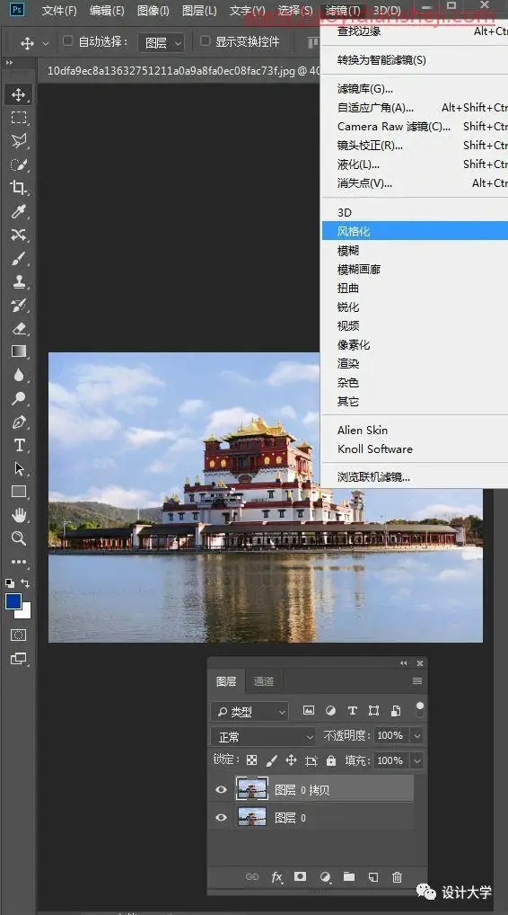The image size is (508, 915).
Task: Open the Layers panel options menu
Action: (417, 681)
